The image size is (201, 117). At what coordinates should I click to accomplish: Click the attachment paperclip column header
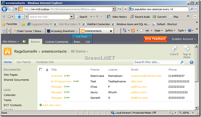[x=47, y=70]
